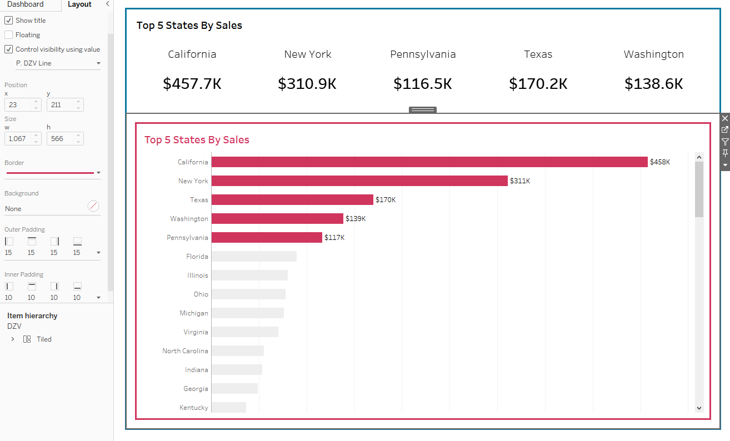The height and width of the screenshot is (441, 730).
Task: Click the Inner Padding top-side icon
Action: point(32,287)
